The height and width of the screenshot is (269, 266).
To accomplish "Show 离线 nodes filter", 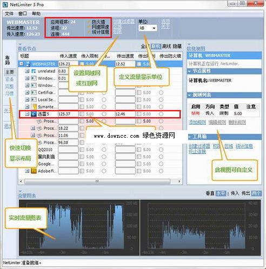I will pyautogui.click(x=167, y=46).
